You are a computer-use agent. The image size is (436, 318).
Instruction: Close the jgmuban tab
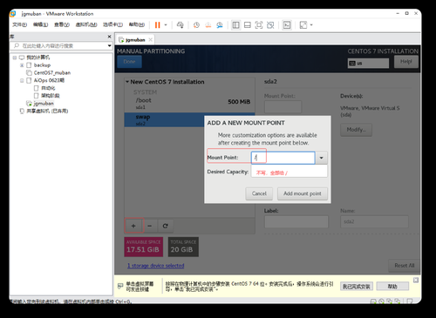point(150,40)
